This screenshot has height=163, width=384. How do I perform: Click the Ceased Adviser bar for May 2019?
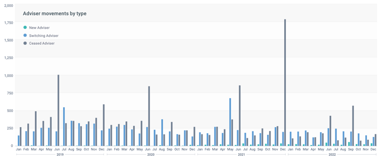pyautogui.click(x=51, y=131)
